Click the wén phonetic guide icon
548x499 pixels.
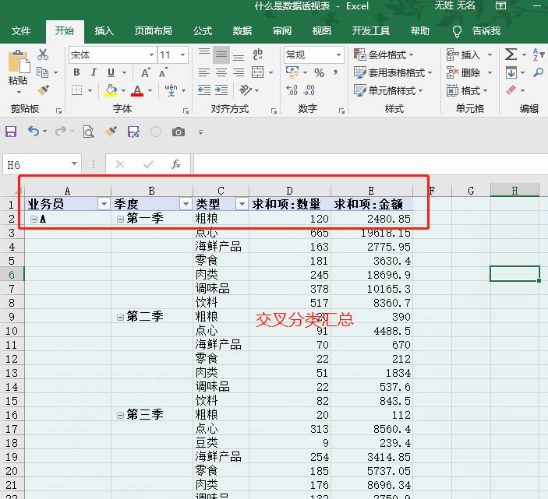click(x=171, y=90)
